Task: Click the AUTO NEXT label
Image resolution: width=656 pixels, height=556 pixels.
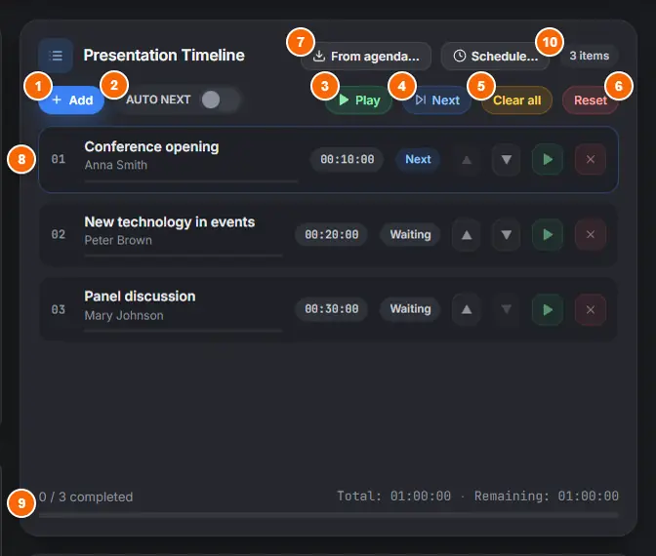Action: click(x=158, y=99)
